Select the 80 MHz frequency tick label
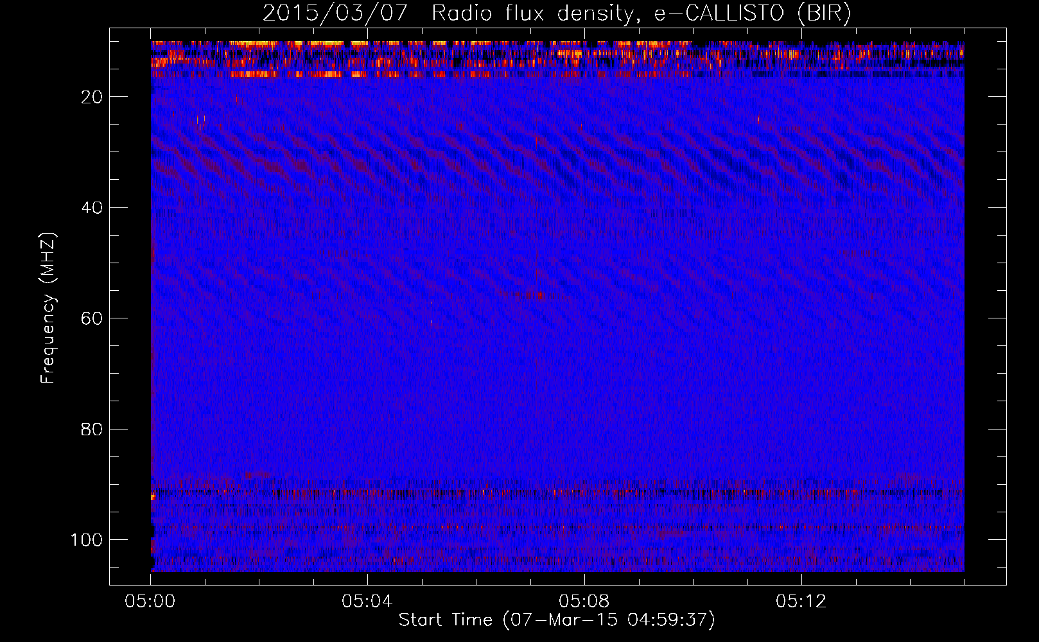 coord(92,429)
